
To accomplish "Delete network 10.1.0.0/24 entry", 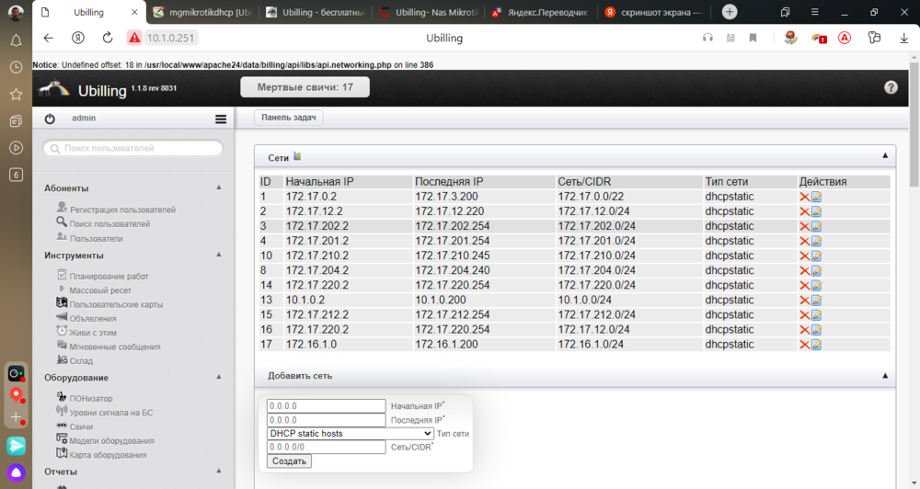I will click(x=804, y=300).
